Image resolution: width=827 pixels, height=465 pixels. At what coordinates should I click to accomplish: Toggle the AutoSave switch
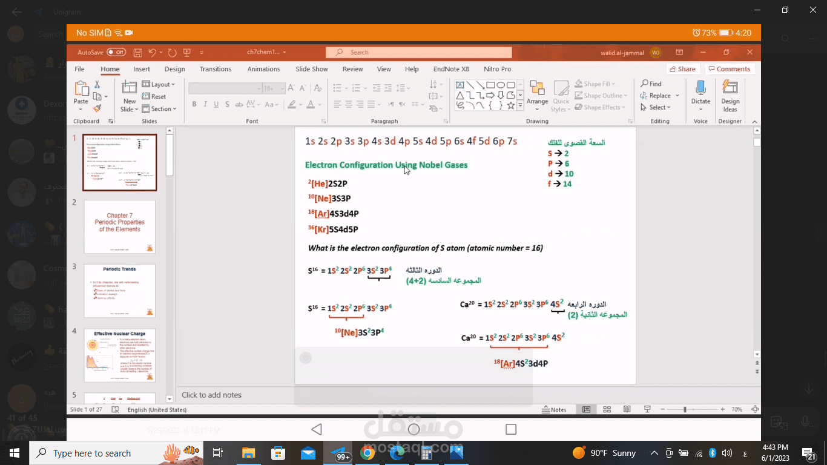click(116, 52)
